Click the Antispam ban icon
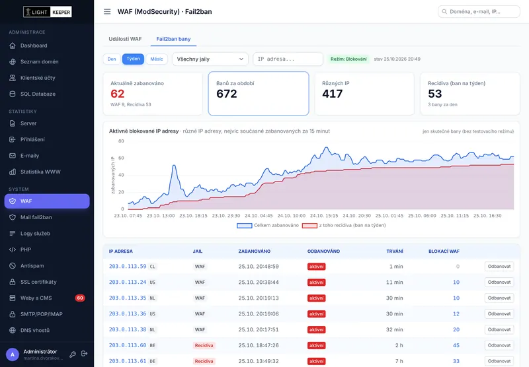The image size is (529, 367). tap(13, 265)
